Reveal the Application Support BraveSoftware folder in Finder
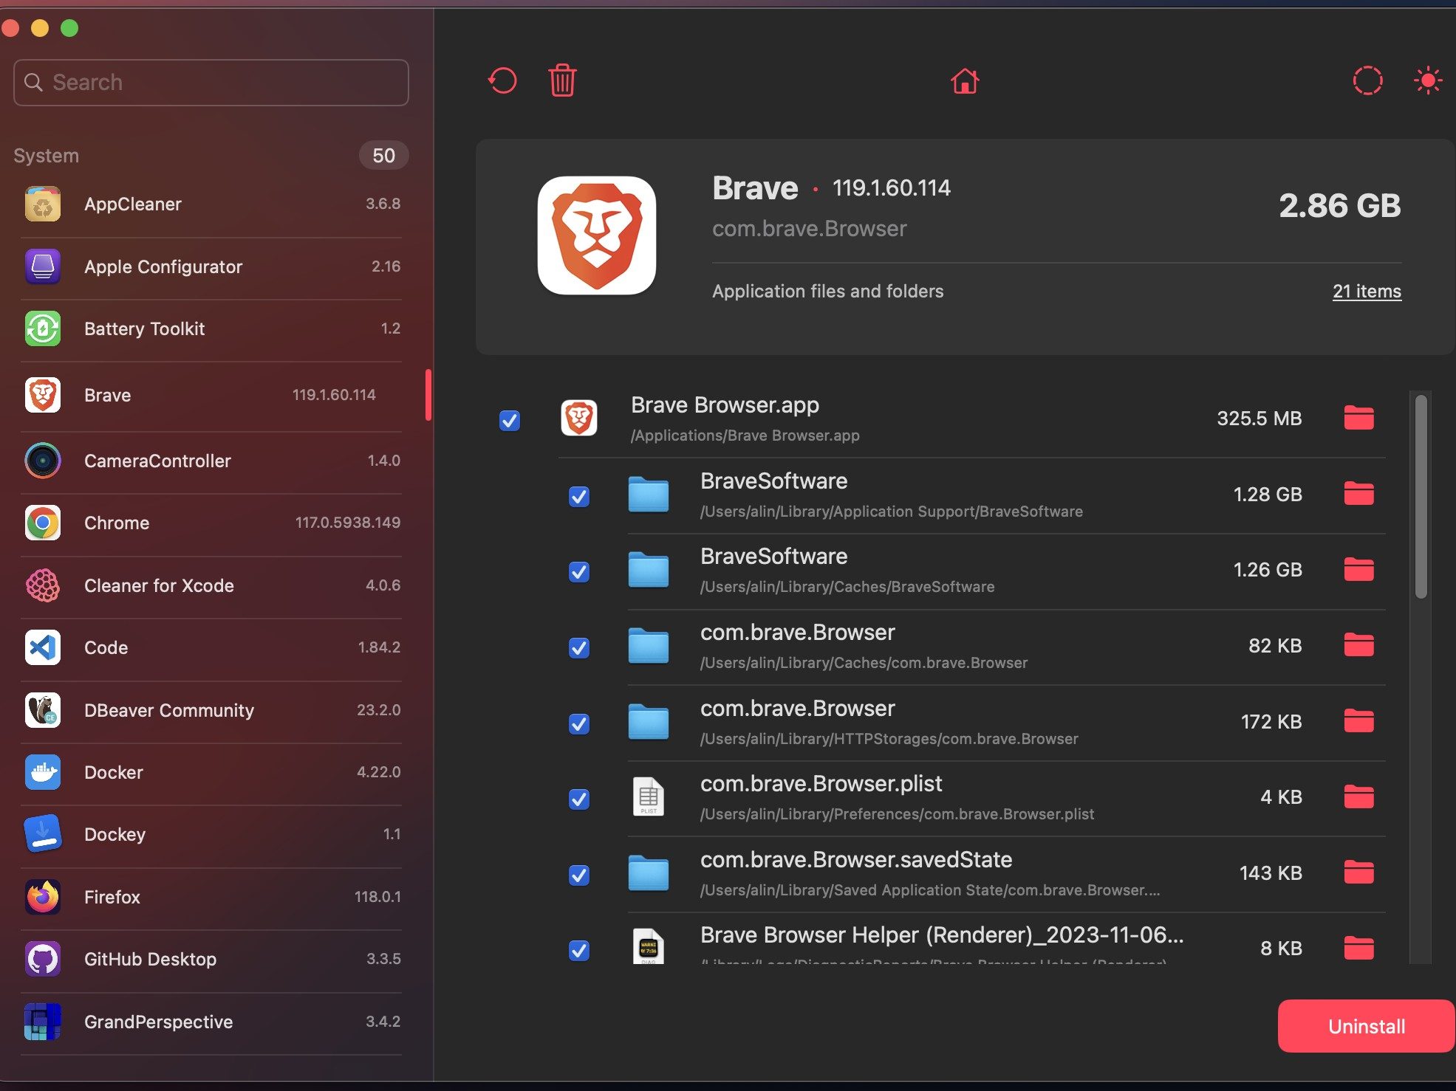Image resolution: width=1456 pixels, height=1091 pixels. tap(1358, 494)
